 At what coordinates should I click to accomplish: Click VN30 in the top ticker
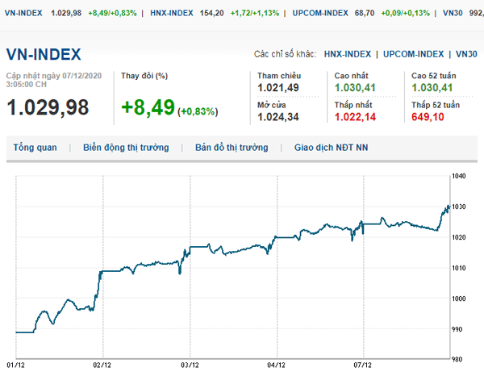453,13
